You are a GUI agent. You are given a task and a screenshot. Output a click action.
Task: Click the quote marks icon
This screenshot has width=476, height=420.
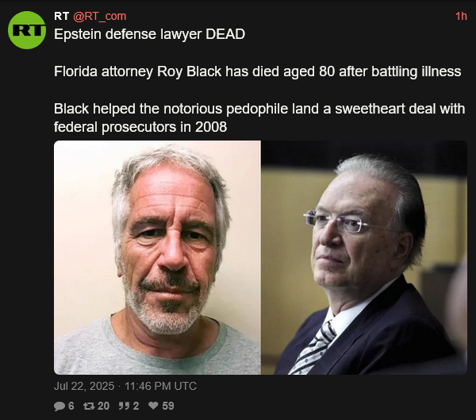click(x=125, y=406)
